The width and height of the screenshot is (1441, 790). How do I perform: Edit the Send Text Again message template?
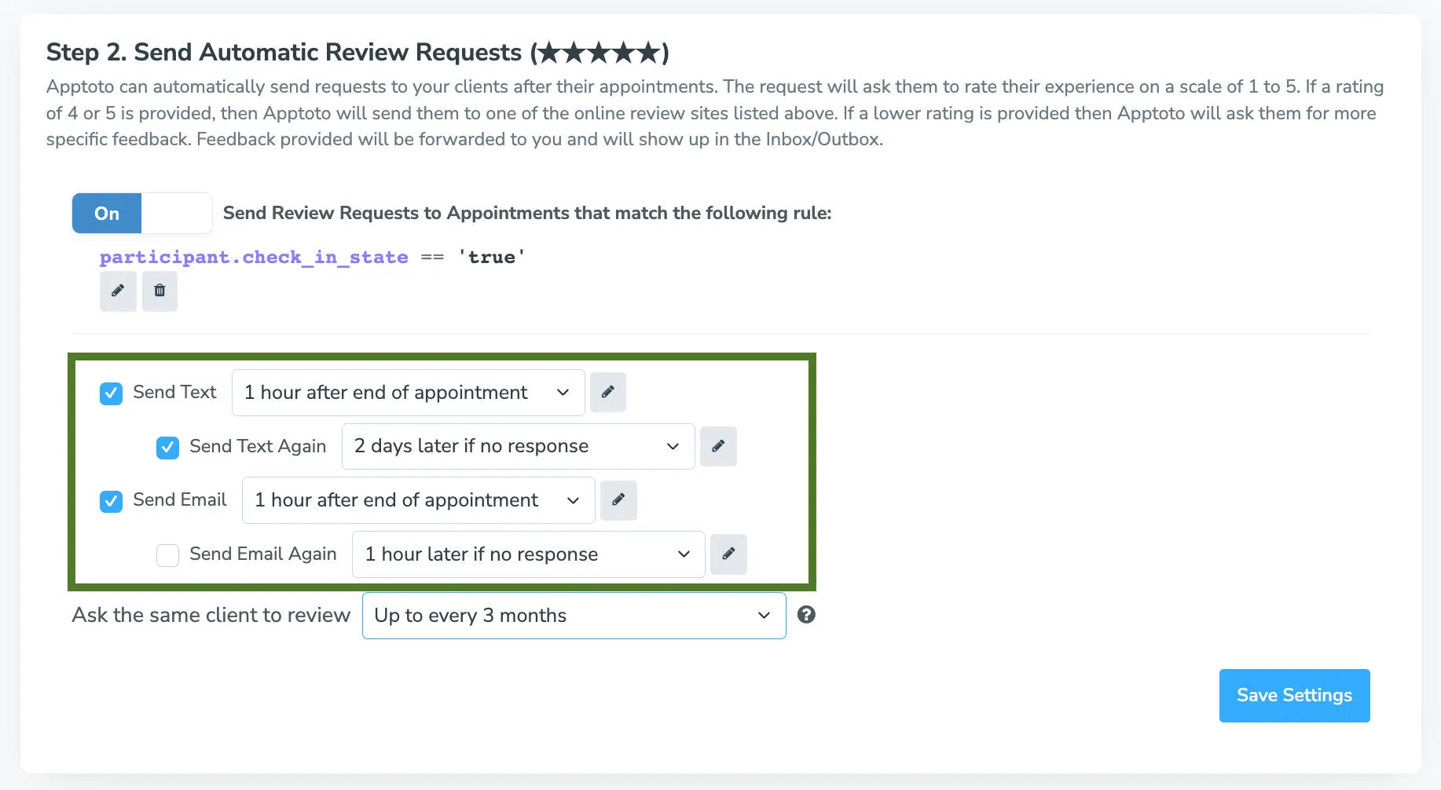[x=718, y=446]
